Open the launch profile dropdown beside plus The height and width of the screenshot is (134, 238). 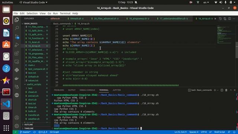(x=218, y=90)
